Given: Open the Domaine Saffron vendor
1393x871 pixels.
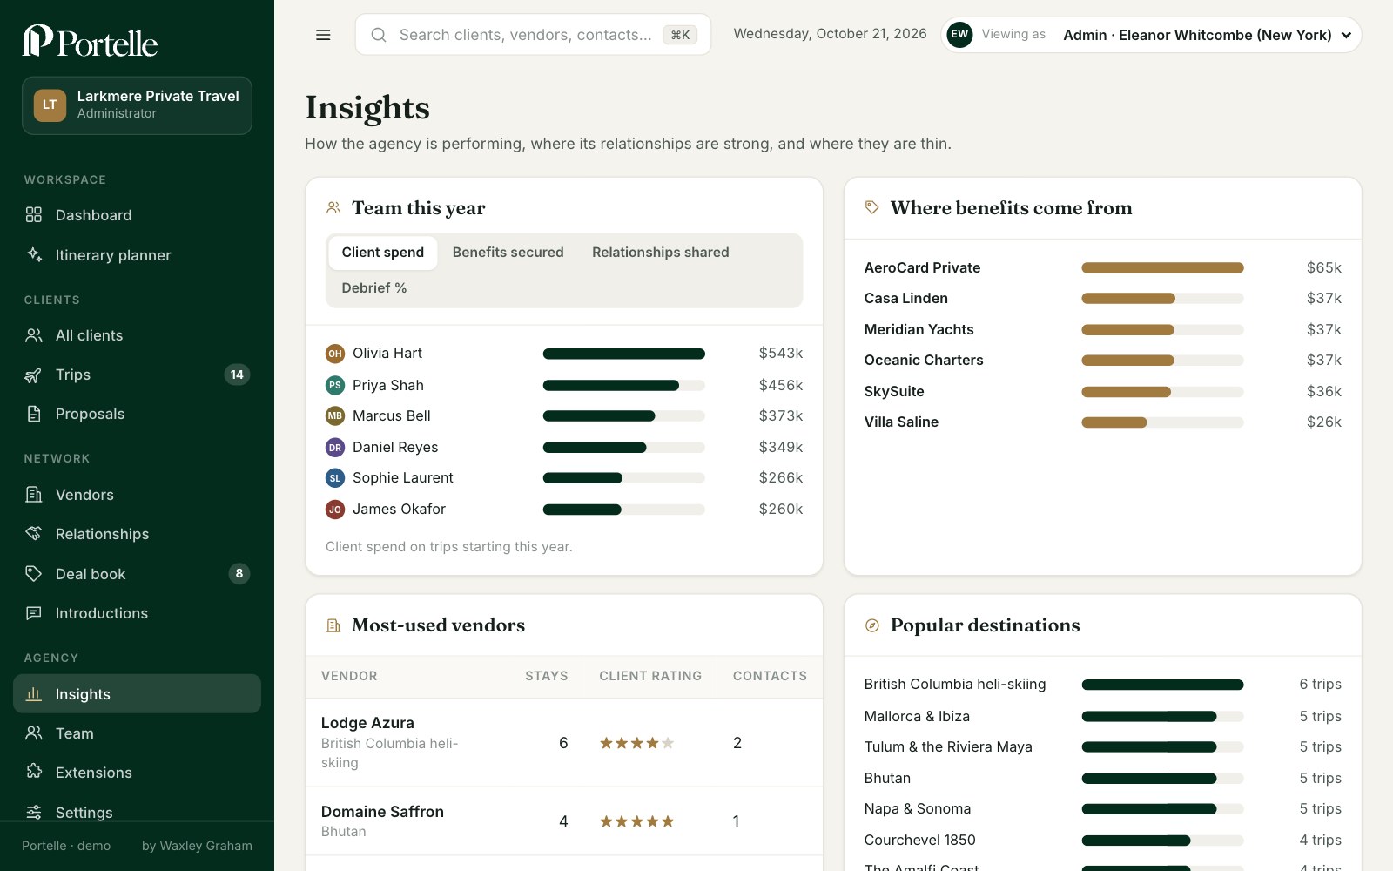Looking at the screenshot, I should 382,812.
